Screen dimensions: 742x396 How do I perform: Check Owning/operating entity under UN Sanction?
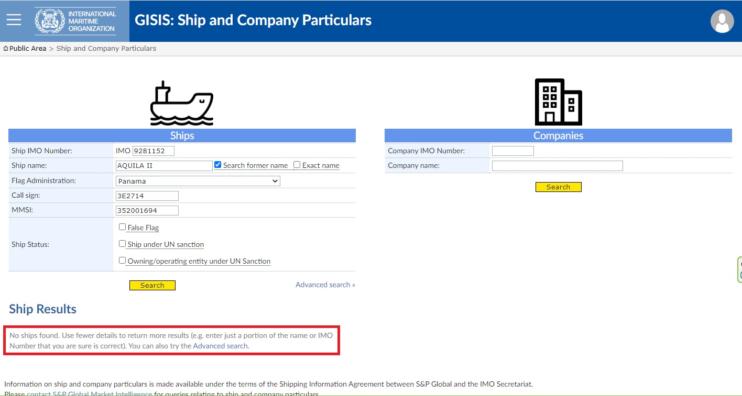123,261
